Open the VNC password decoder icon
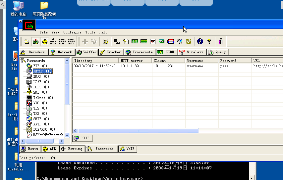This screenshot has height=180, width=283. tap(153, 42)
